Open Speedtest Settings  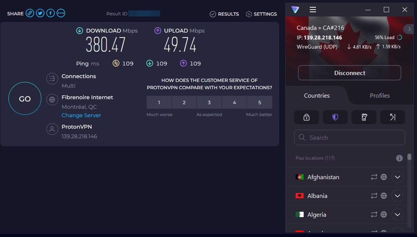click(x=261, y=14)
